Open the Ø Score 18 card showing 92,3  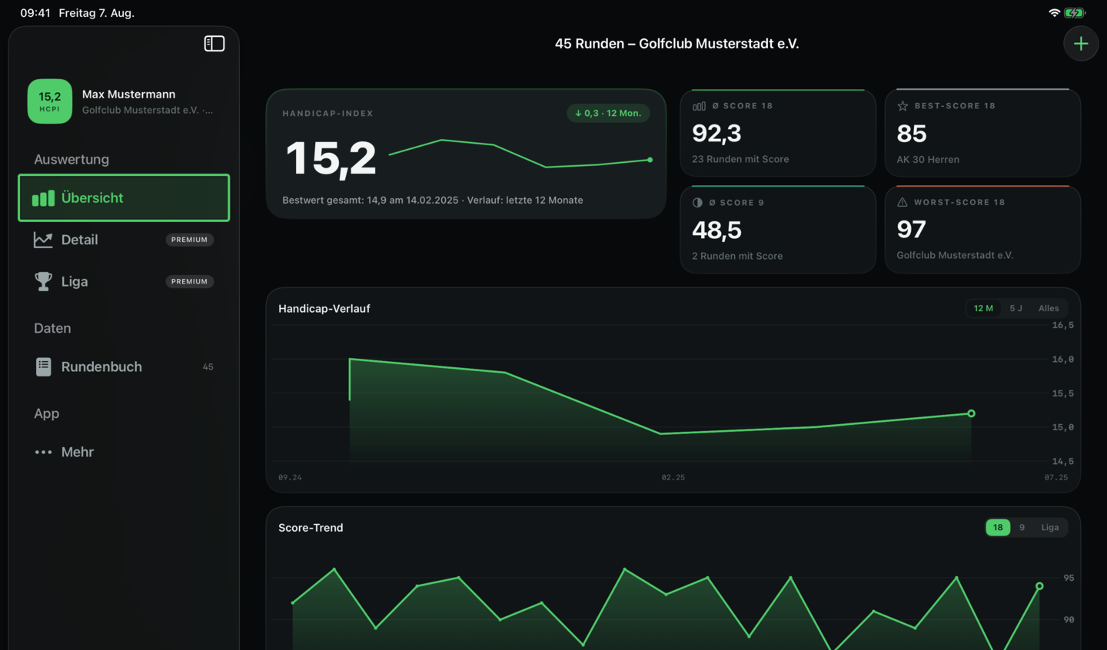click(x=778, y=133)
